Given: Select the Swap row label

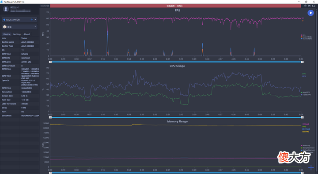Looking at the screenshot, I should [x=4, y=108].
